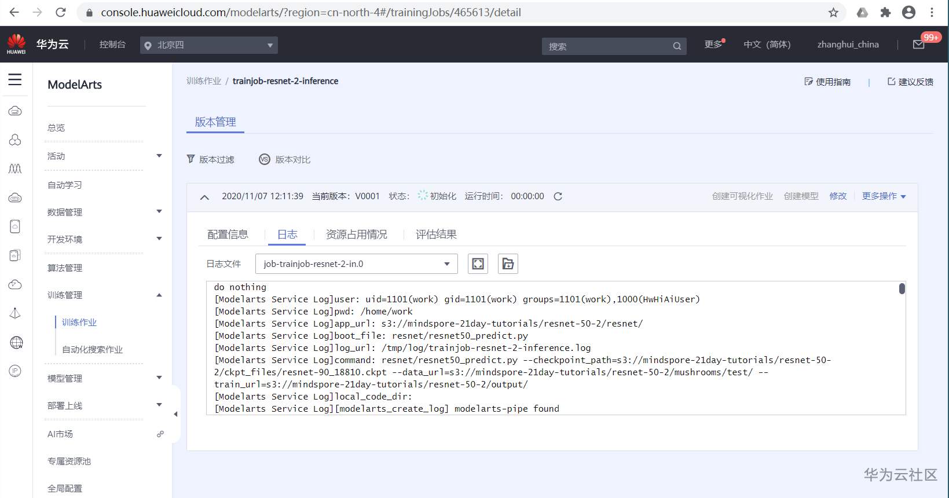Open the Chrome three-dot menu

(932, 12)
